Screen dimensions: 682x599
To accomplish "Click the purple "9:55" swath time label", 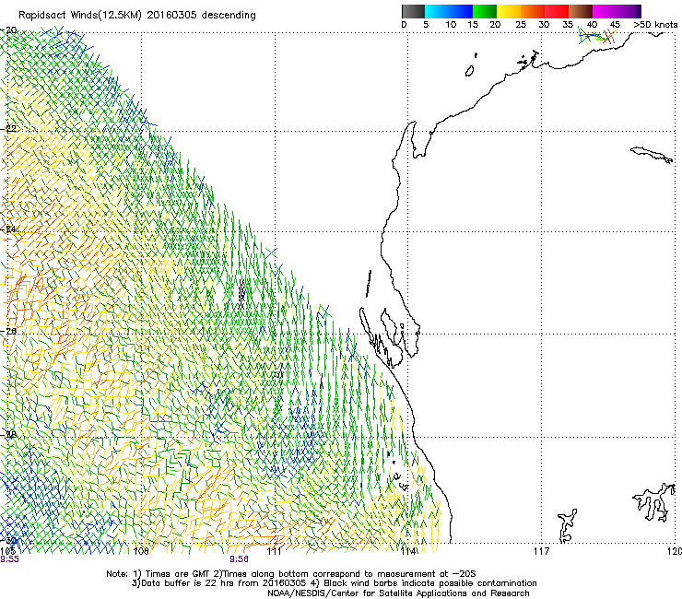I will tap(9, 559).
